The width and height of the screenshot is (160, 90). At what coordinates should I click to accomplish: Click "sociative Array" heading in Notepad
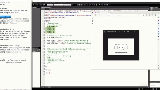click(7, 29)
